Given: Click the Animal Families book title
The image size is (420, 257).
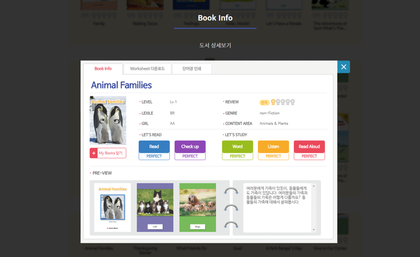Looking at the screenshot, I should tap(121, 85).
